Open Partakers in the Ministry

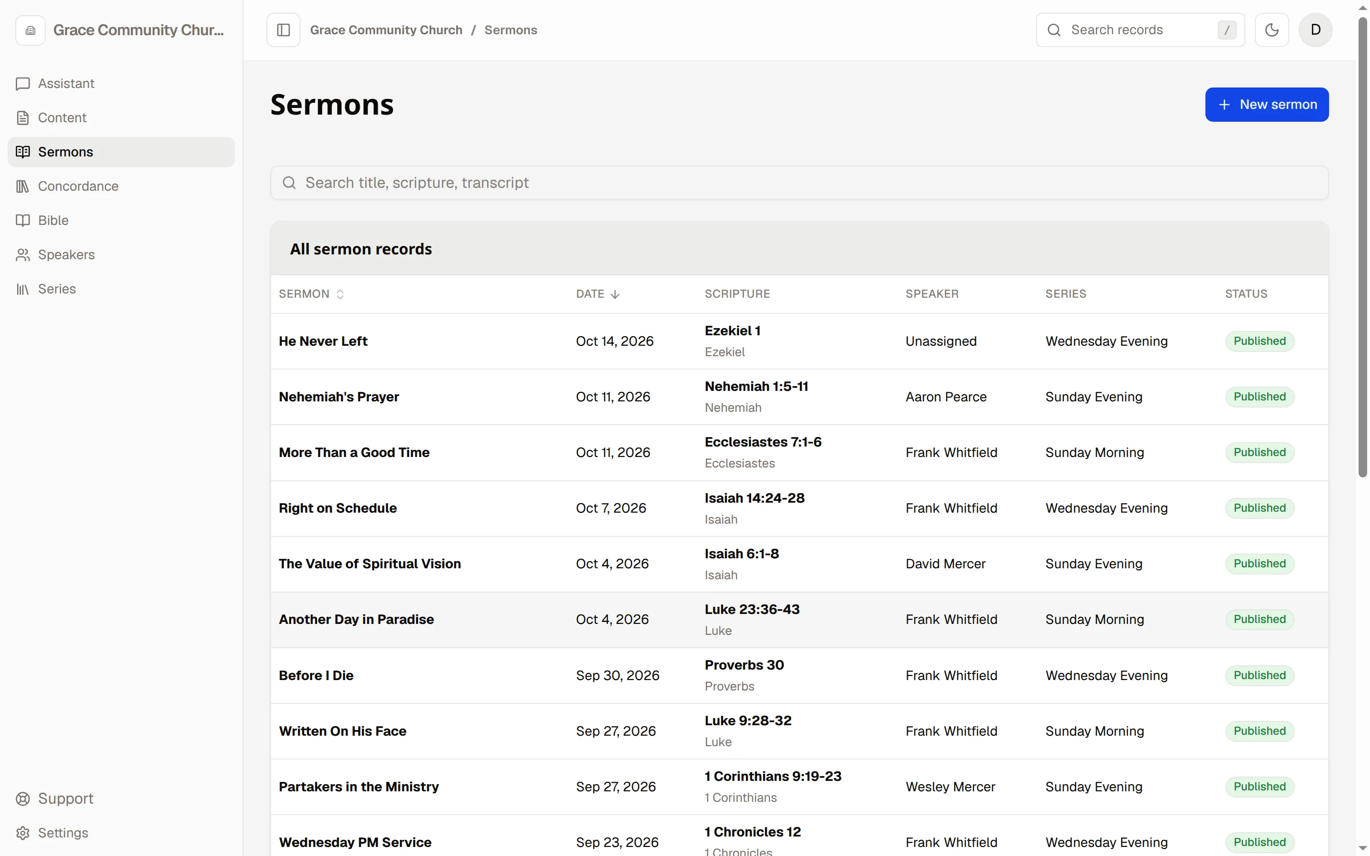358,787
